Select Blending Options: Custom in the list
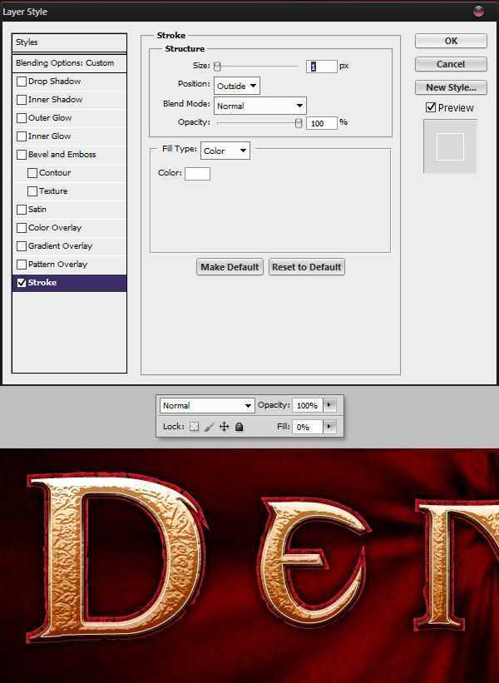The height and width of the screenshot is (683, 499). click(65, 63)
